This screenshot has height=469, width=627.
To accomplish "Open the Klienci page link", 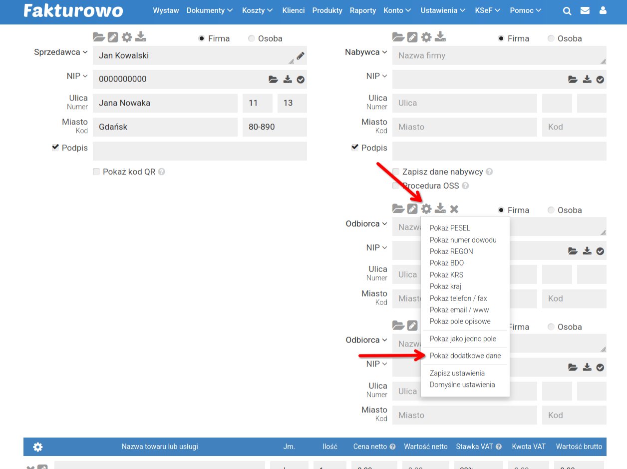I will pyautogui.click(x=293, y=10).
